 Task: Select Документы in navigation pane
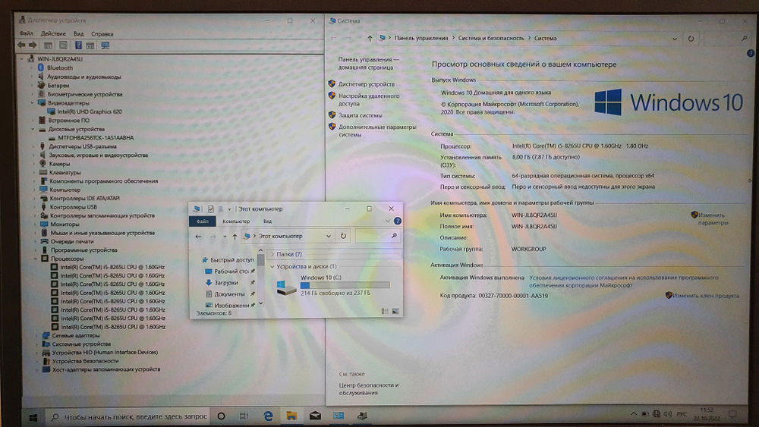[229, 294]
